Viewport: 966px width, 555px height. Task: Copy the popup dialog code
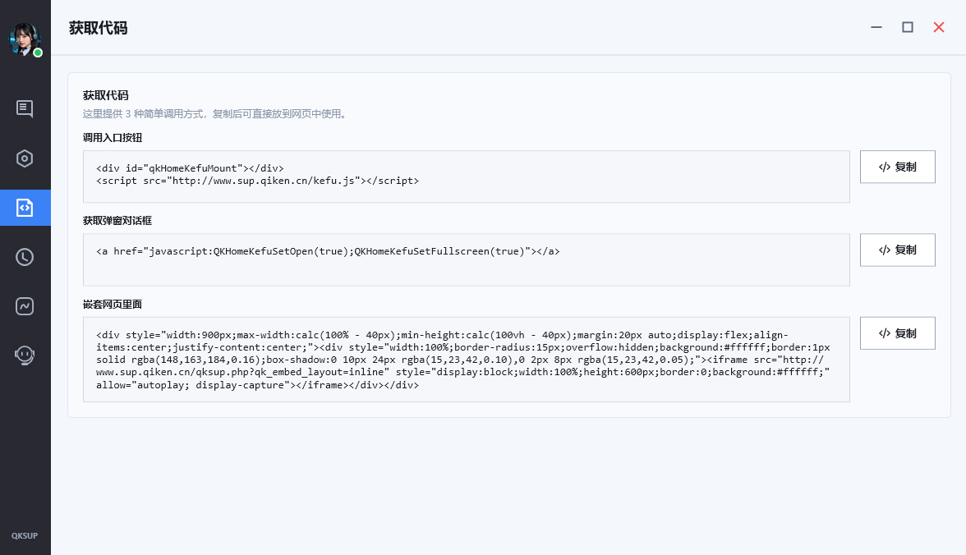pos(898,250)
